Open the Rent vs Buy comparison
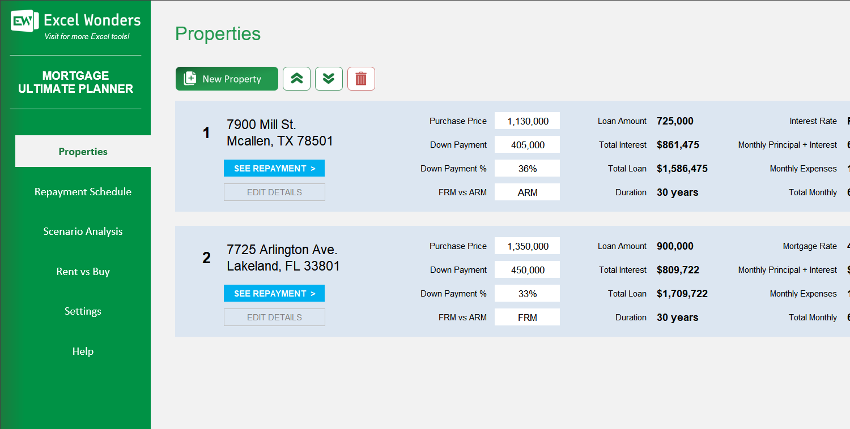 pyautogui.click(x=83, y=272)
